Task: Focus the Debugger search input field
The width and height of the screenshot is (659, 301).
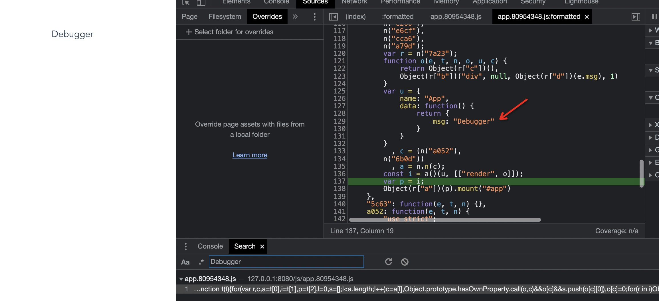Action: [286, 262]
